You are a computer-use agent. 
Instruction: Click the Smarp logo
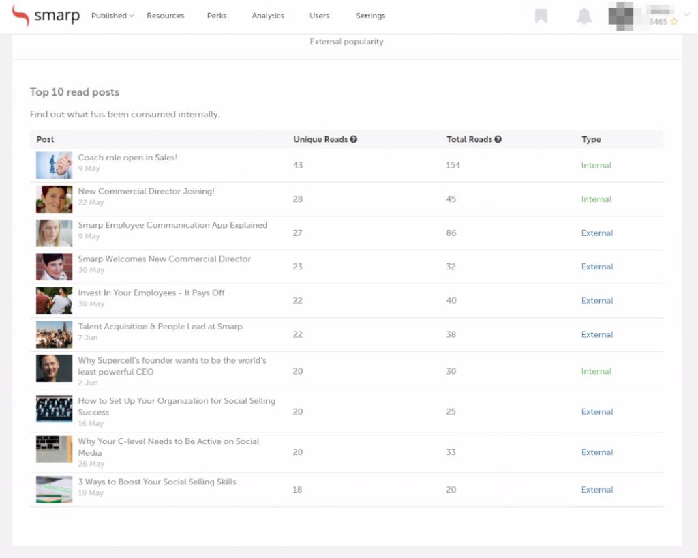coord(46,16)
